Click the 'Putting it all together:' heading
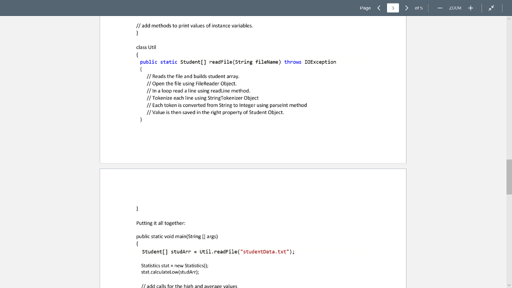This screenshot has height=288, width=512. tap(160, 223)
